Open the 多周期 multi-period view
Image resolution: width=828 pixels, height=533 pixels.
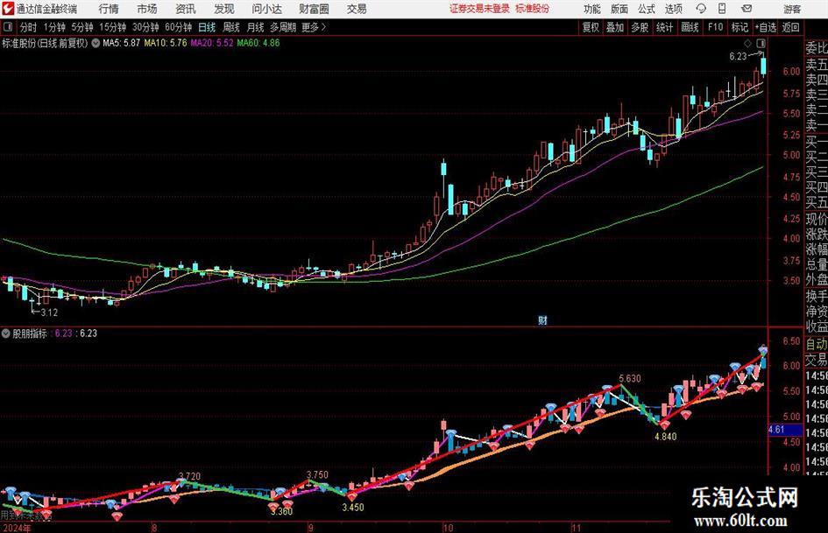tap(283, 27)
